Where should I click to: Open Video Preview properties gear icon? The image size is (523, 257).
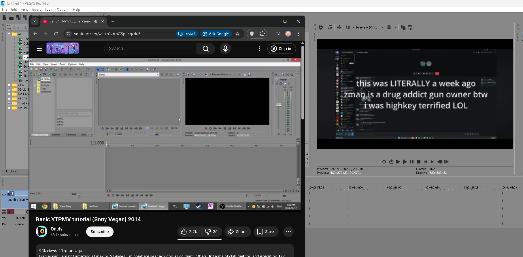pyautogui.click(x=321, y=27)
